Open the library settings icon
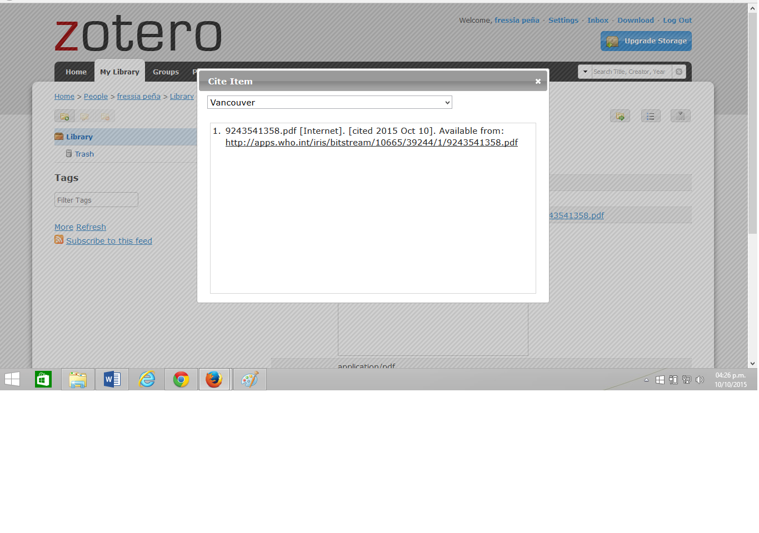759x533 pixels. coord(680,116)
